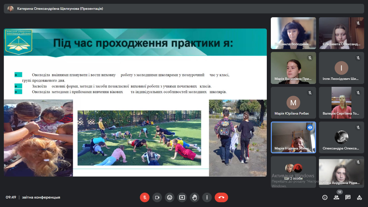
Task: Open more options three-dot menu
Action: click(x=207, y=198)
